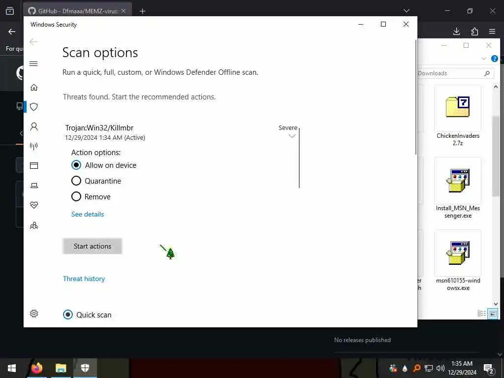Open App & browser control icon
This screenshot has width=504, height=378.
[x=34, y=165]
